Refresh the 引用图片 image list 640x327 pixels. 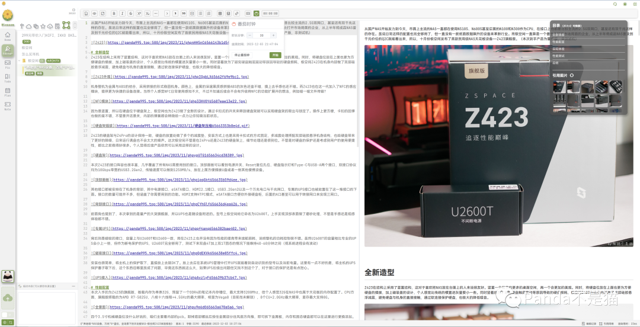572,75
